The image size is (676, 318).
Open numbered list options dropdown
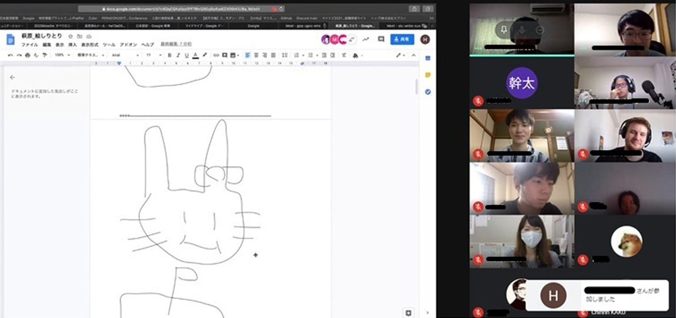click(303, 55)
